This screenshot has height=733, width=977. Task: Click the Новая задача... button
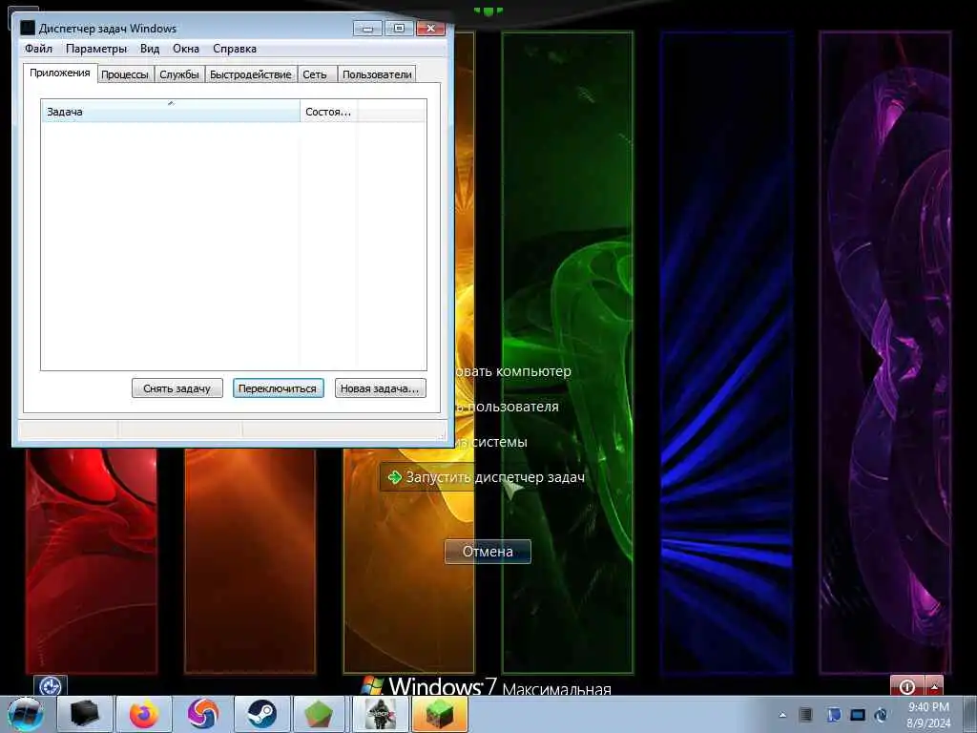380,388
